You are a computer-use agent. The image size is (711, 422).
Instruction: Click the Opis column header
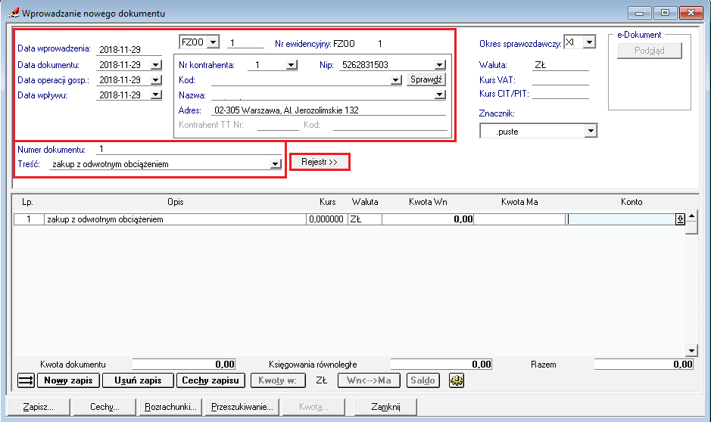point(176,202)
